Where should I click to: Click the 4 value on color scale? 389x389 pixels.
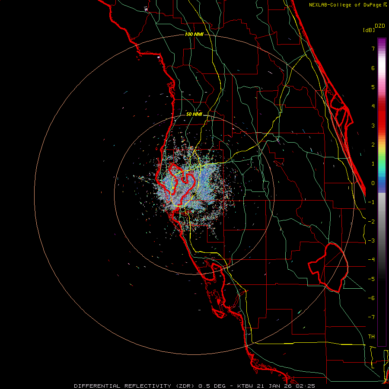click(x=373, y=106)
